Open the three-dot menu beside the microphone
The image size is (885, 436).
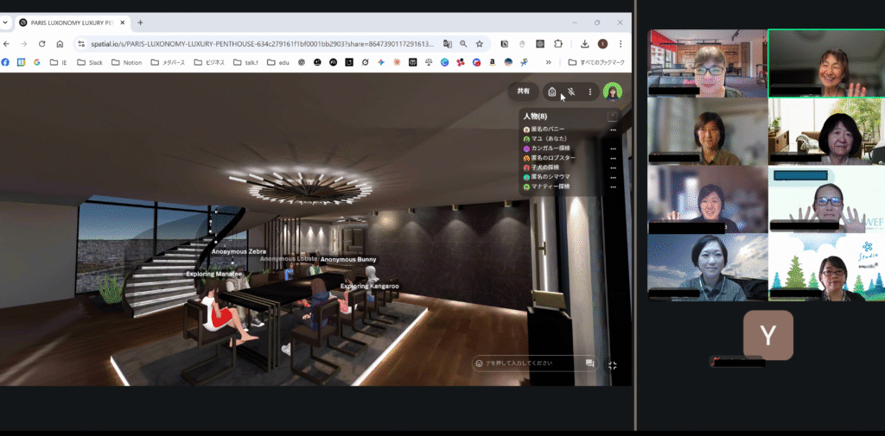tap(590, 91)
